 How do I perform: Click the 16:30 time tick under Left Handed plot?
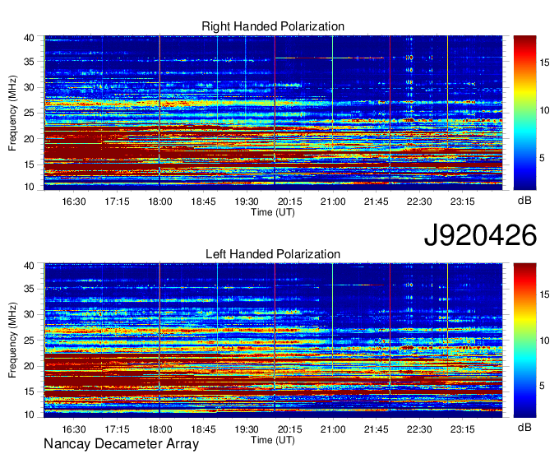coord(74,429)
